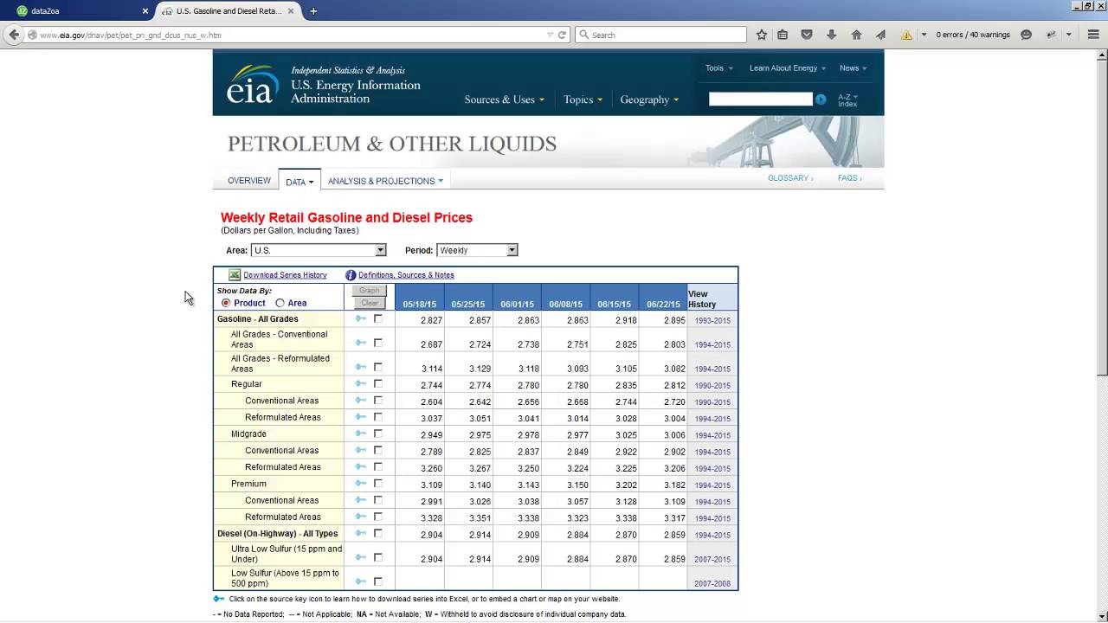Click the paper plane send icon
The image size is (1108, 623).
(880, 35)
